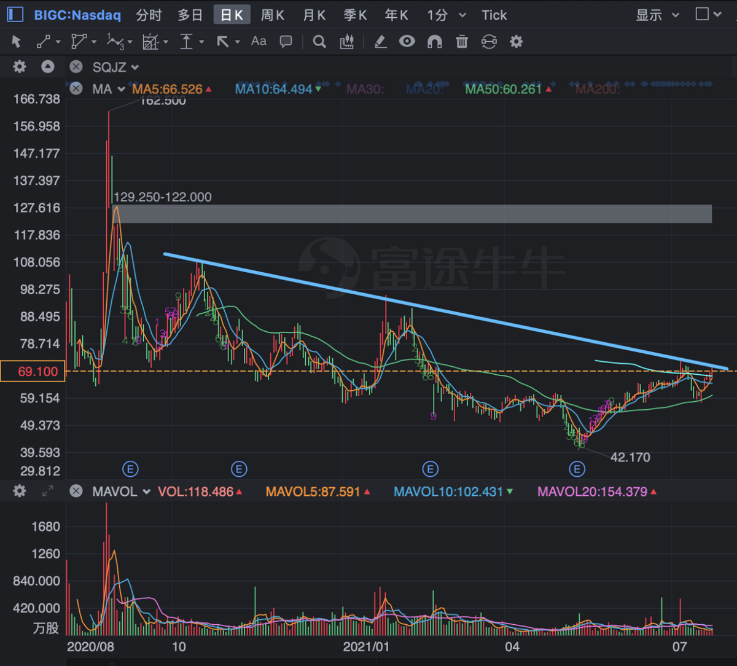This screenshot has width=737, height=666.
Task: Open the SQJZ indicator dropdown
Action: 115,67
